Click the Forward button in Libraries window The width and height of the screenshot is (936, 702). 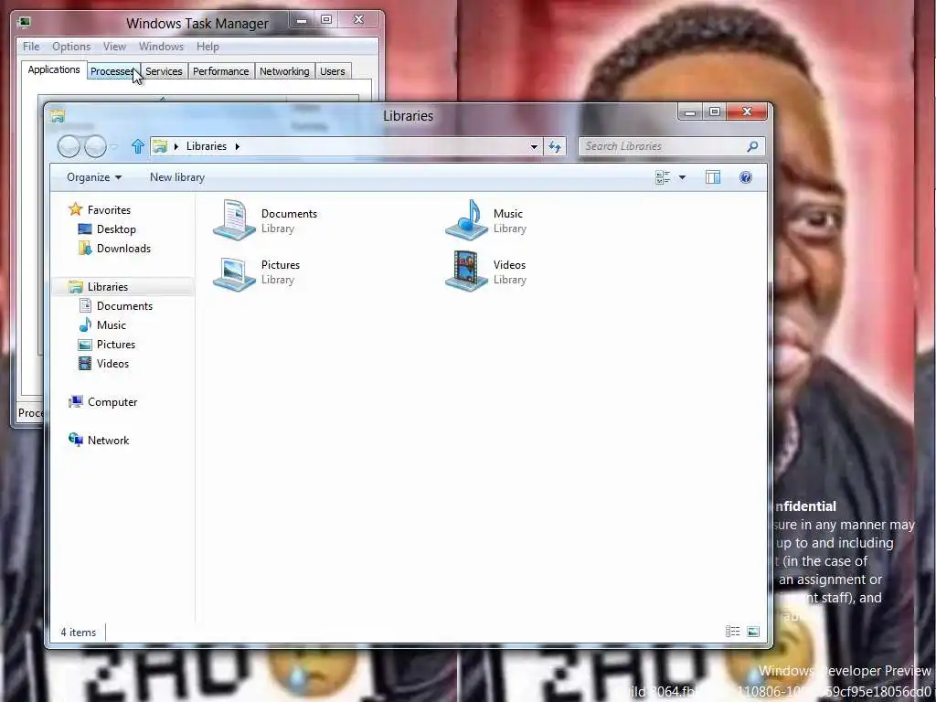click(x=95, y=146)
